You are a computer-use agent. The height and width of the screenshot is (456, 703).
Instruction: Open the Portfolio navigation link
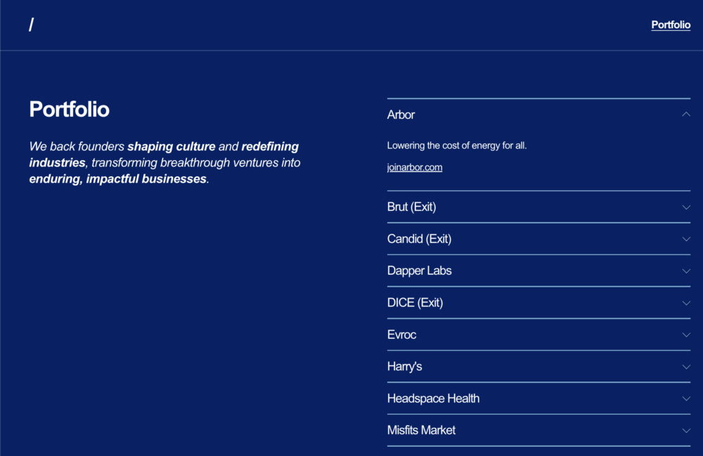click(671, 25)
